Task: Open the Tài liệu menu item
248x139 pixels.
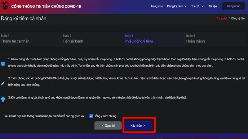Action: coord(212,6)
